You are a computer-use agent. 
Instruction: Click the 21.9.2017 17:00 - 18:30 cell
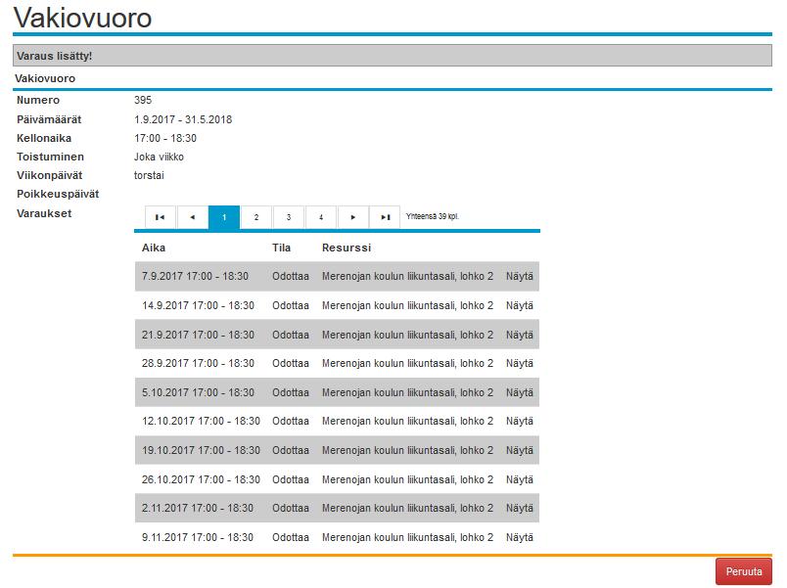tap(199, 335)
